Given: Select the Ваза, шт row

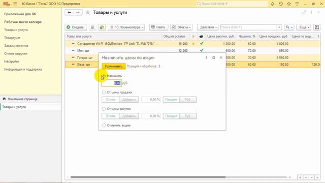Looking at the screenshot, I should pyautogui.click(x=84, y=65).
